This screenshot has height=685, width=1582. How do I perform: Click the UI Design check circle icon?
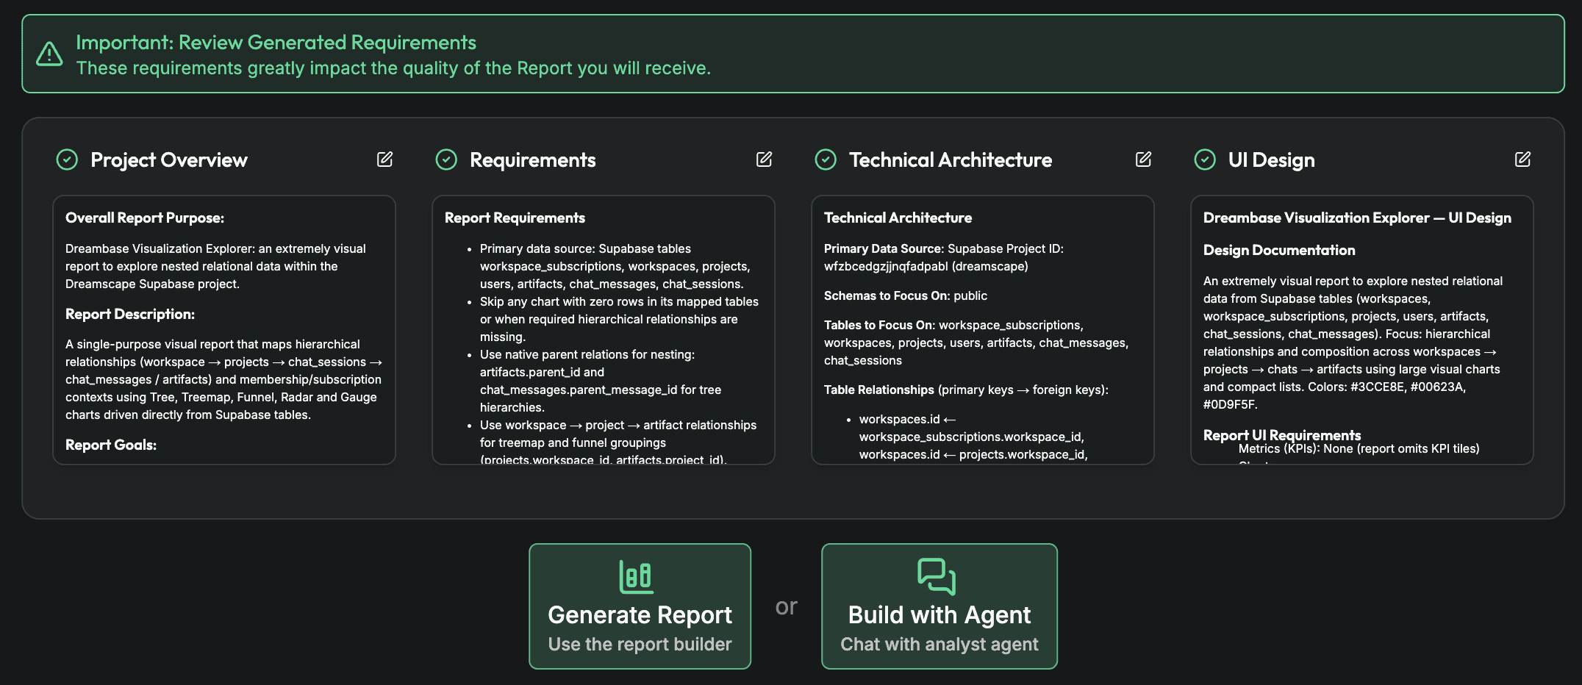click(1205, 159)
